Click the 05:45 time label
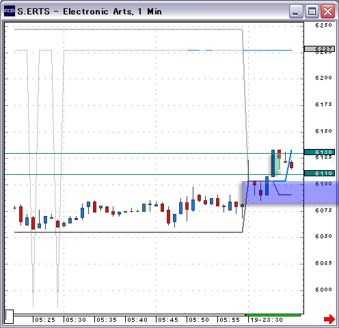The image size is (339, 328). pos(168,320)
